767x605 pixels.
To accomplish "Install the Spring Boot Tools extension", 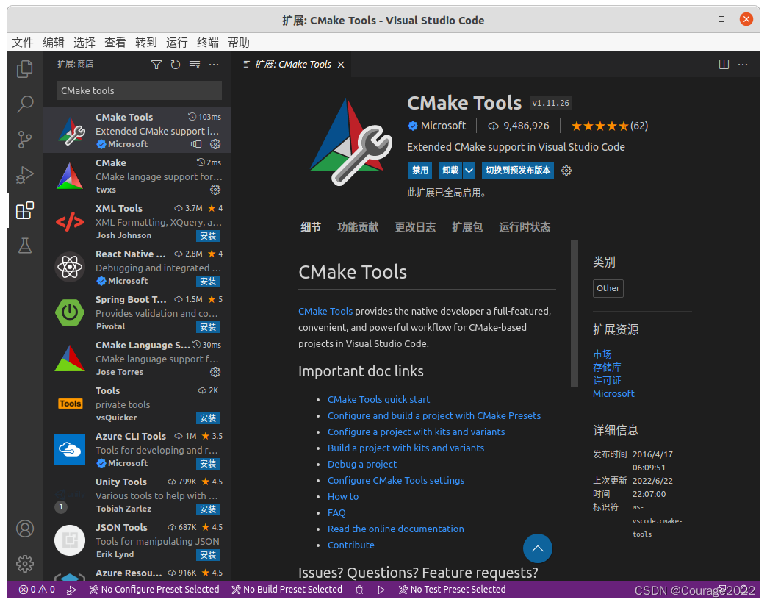I will click(208, 327).
